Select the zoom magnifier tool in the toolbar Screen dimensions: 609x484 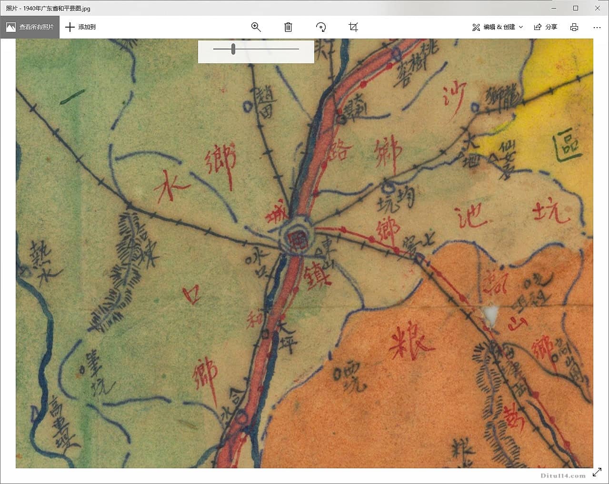tap(256, 27)
